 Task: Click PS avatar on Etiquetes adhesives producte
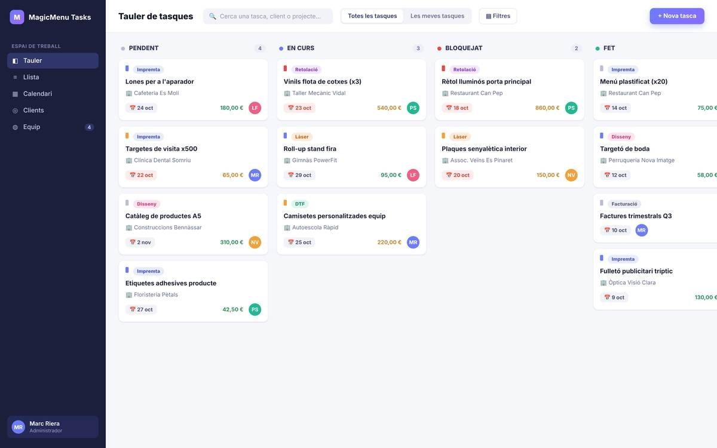[255, 309]
